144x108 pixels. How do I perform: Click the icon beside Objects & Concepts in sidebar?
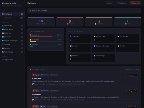pos(3,41)
